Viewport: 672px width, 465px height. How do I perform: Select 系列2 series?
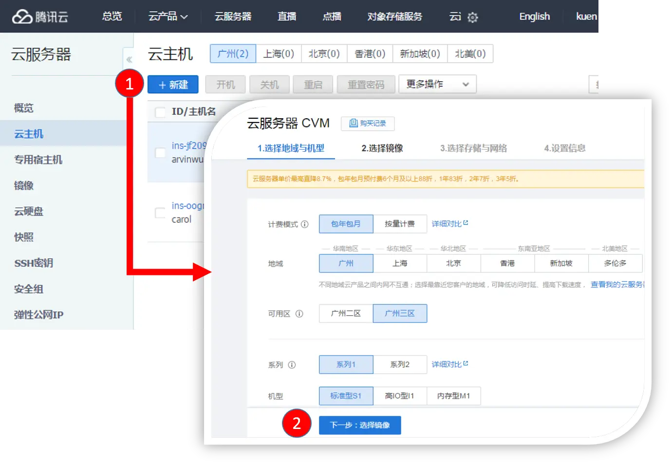[x=400, y=364]
